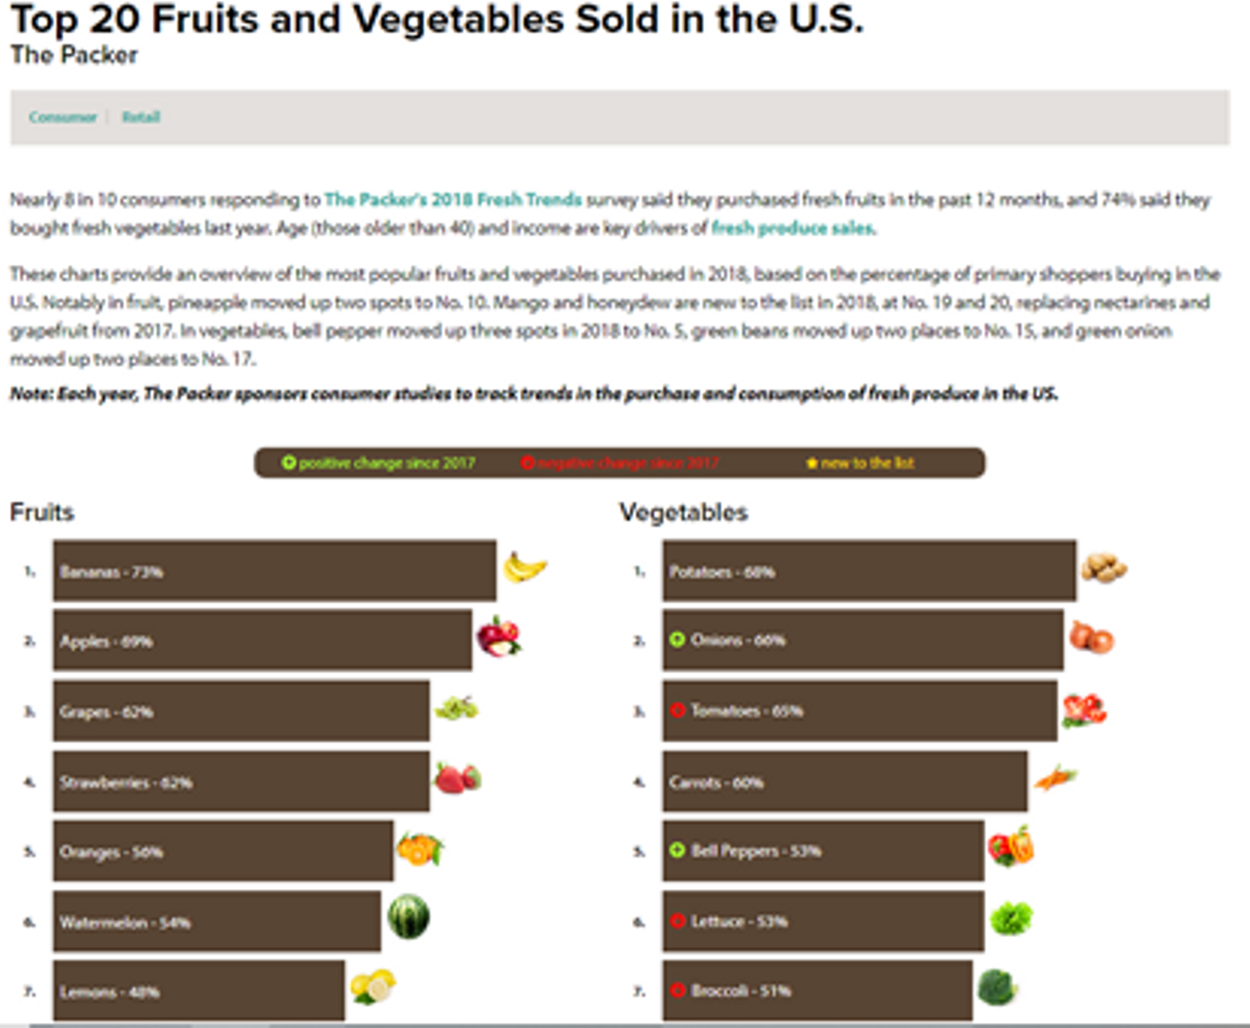Image resolution: width=1250 pixels, height=1028 pixels.
Task: Click the Oranges fruit bar
Action: pos(223,851)
